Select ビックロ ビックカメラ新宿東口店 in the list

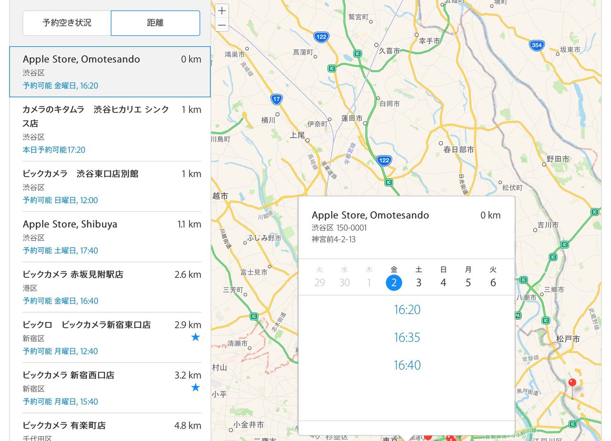coord(110,337)
